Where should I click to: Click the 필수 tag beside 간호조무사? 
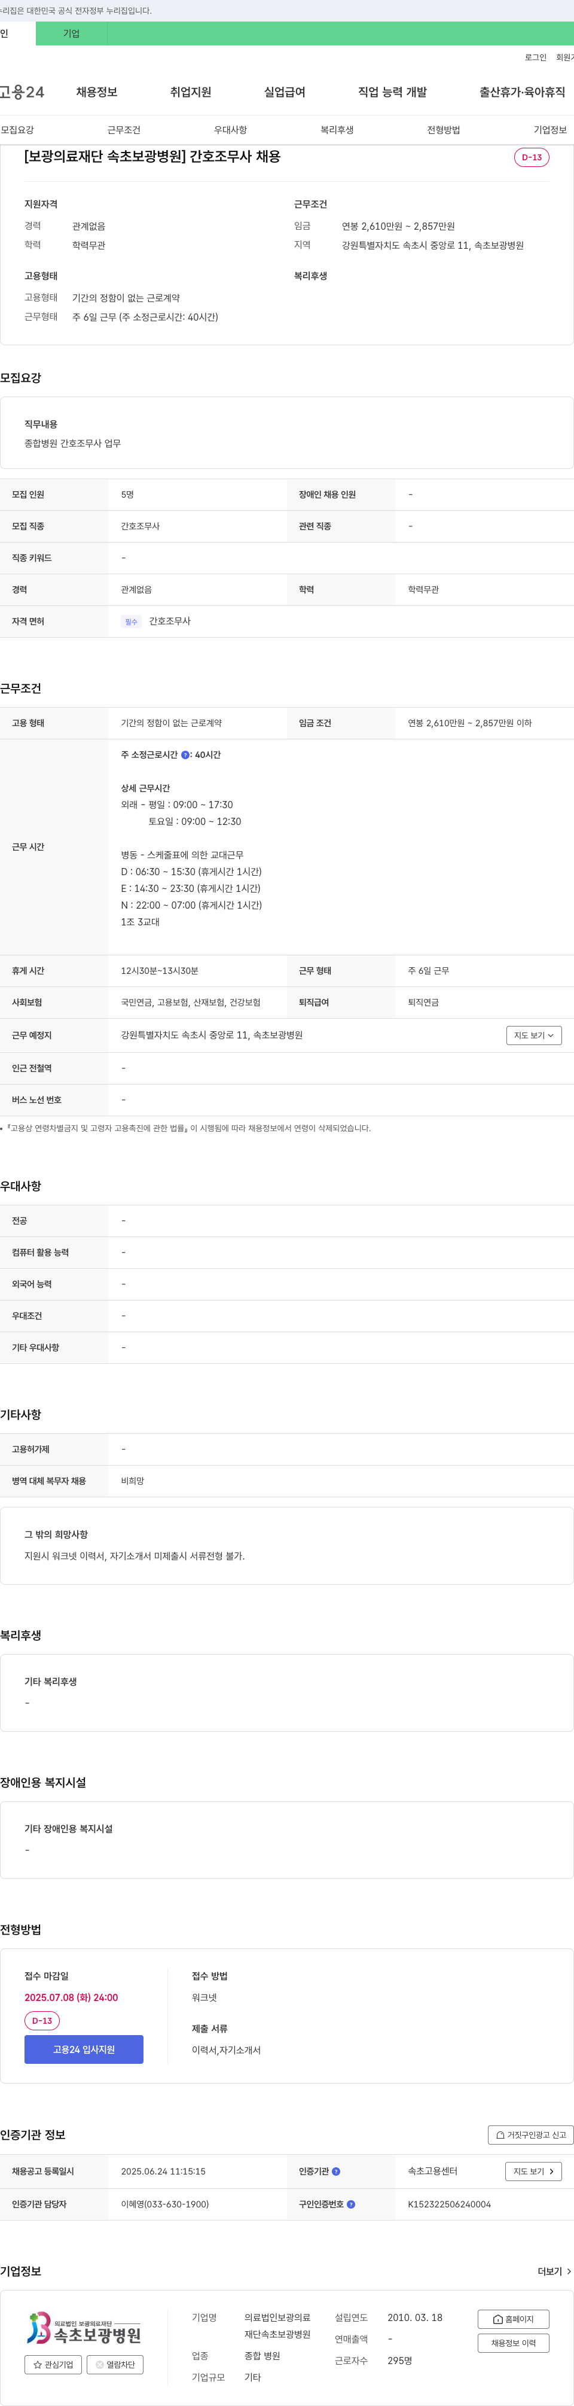(131, 621)
